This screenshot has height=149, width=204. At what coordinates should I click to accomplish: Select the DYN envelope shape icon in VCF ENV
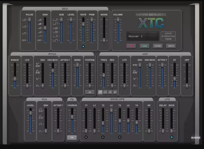tap(135, 71)
